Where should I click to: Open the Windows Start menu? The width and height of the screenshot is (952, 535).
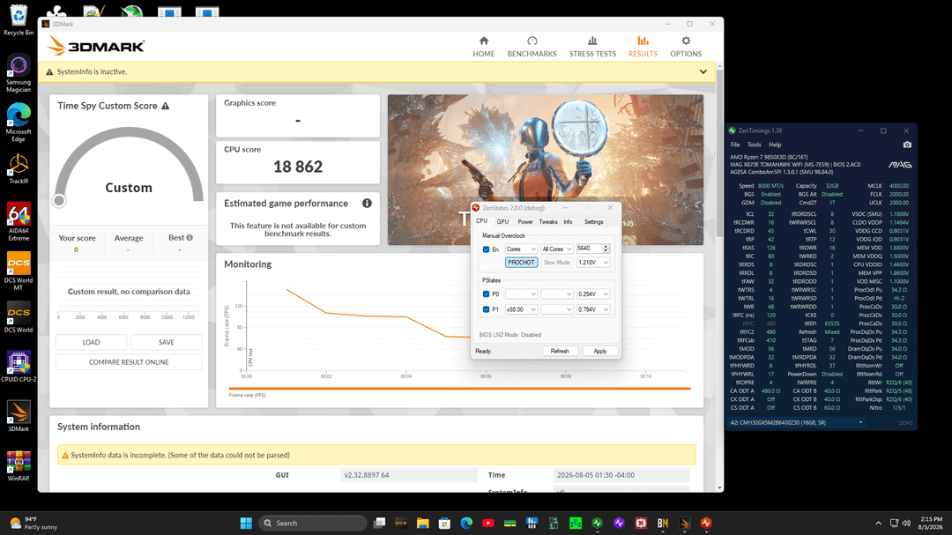[246, 523]
